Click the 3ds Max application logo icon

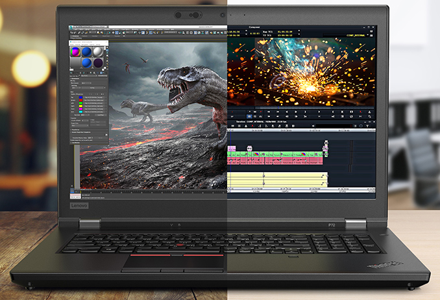click(71, 27)
